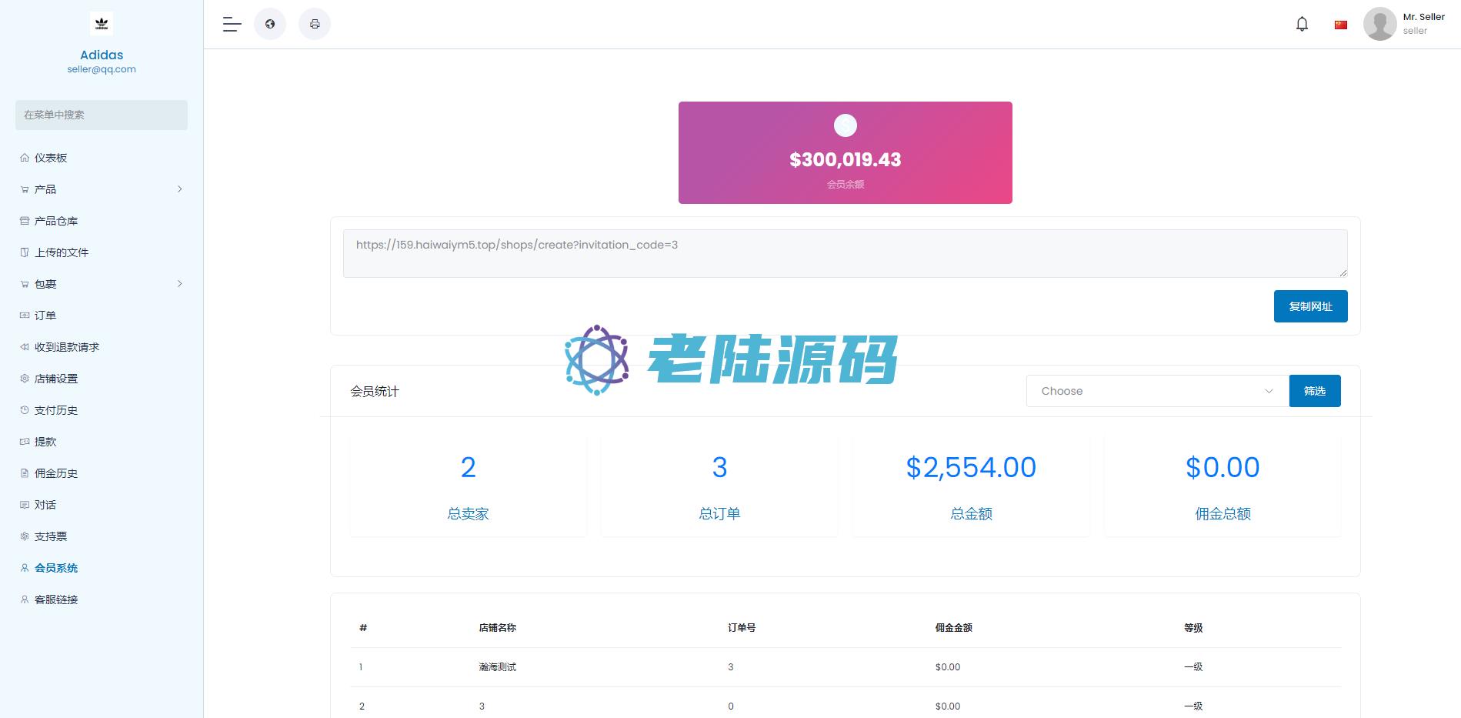Click the Chinese flag language icon
The image size is (1461, 718).
(x=1341, y=25)
